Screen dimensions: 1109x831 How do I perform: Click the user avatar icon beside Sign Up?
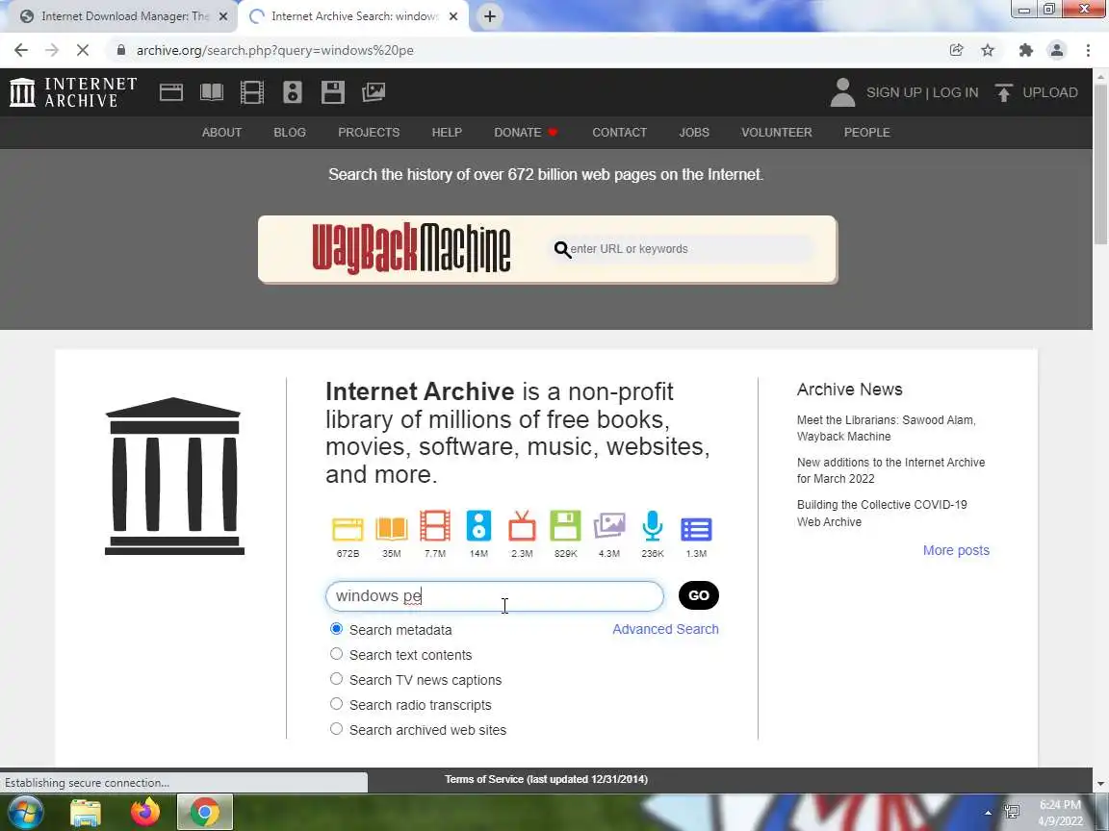(x=842, y=92)
